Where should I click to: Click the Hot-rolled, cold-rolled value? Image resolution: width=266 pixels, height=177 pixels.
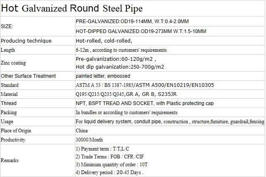tap(104, 41)
